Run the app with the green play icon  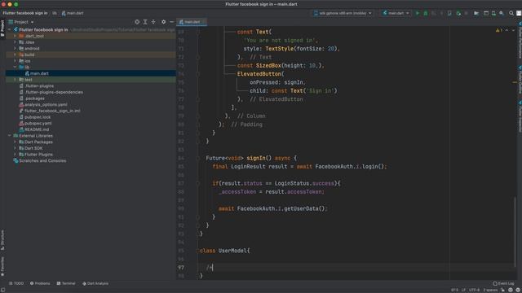(x=418, y=13)
